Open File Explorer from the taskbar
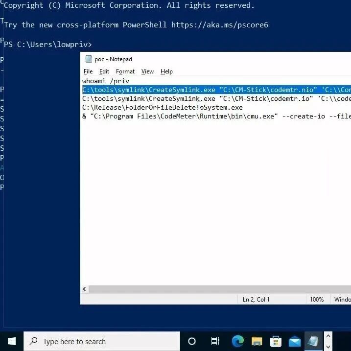 tap(257, 341)
